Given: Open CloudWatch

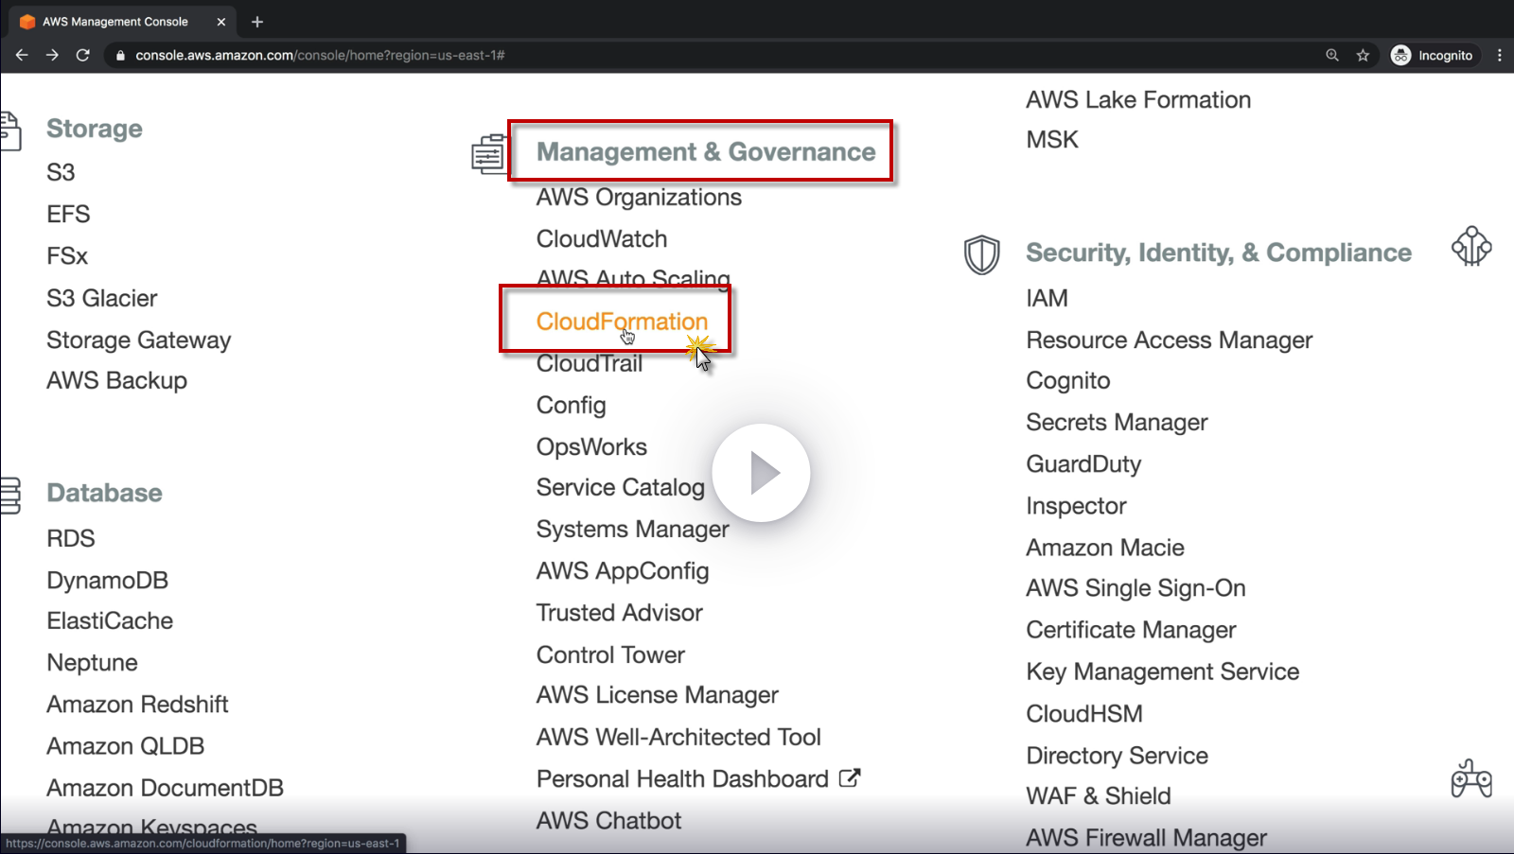Looking at the screenshot, I should [602, 238].
